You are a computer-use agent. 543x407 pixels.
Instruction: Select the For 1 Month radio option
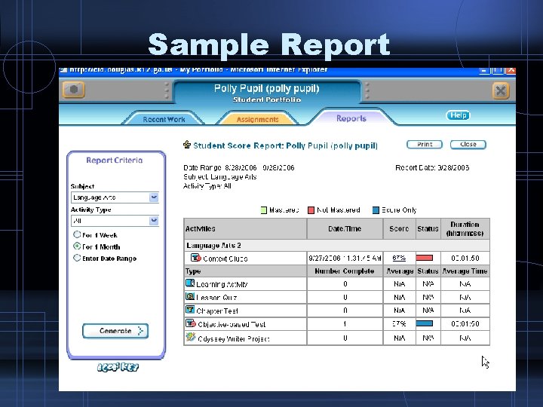click(77, 246)
